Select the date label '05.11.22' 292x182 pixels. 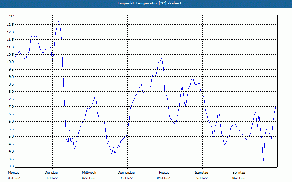(x=201, y=178)
